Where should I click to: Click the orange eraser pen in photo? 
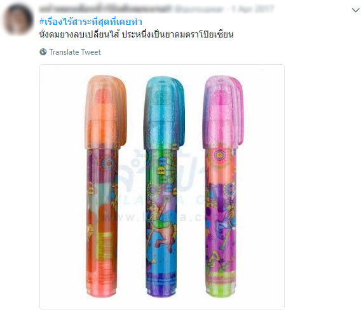pos(105,186)
